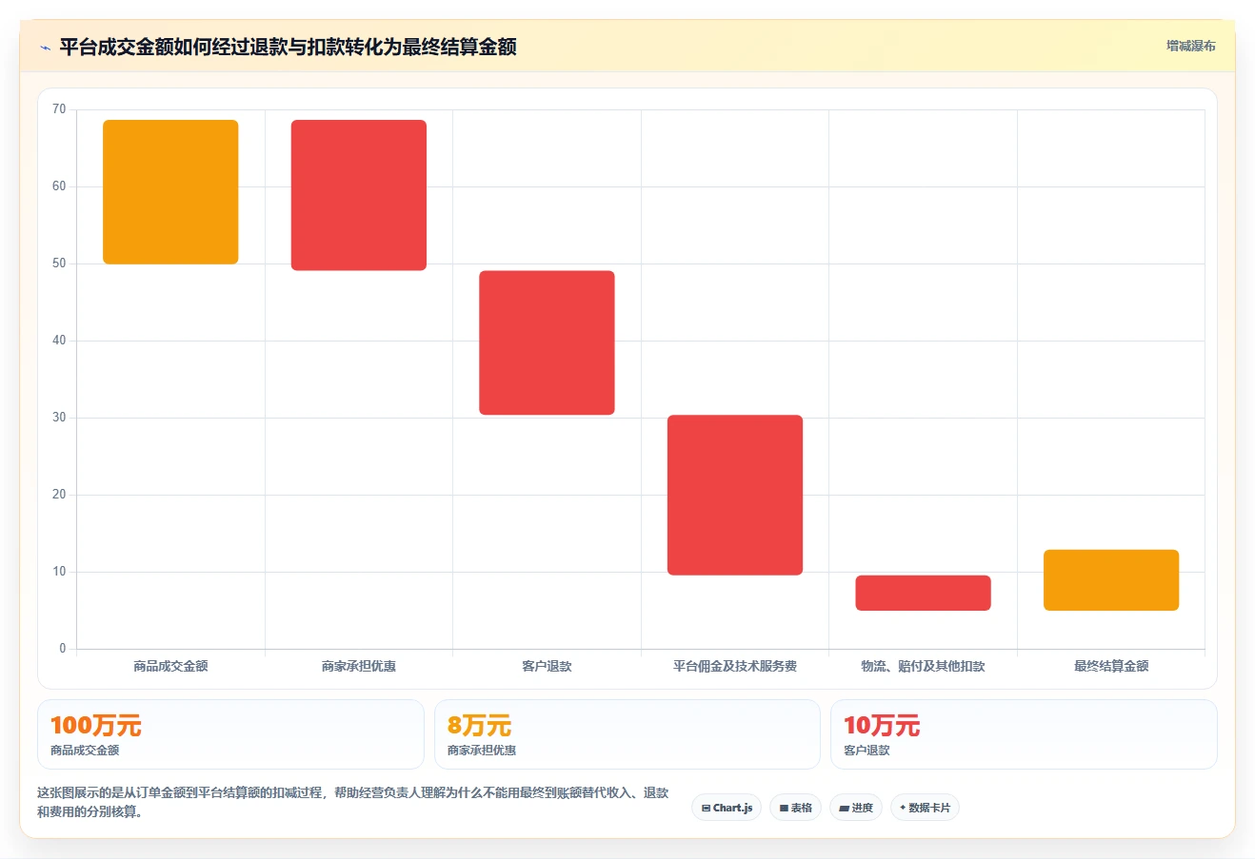Open the 10万元 客户退款 card

[1024, 734]
